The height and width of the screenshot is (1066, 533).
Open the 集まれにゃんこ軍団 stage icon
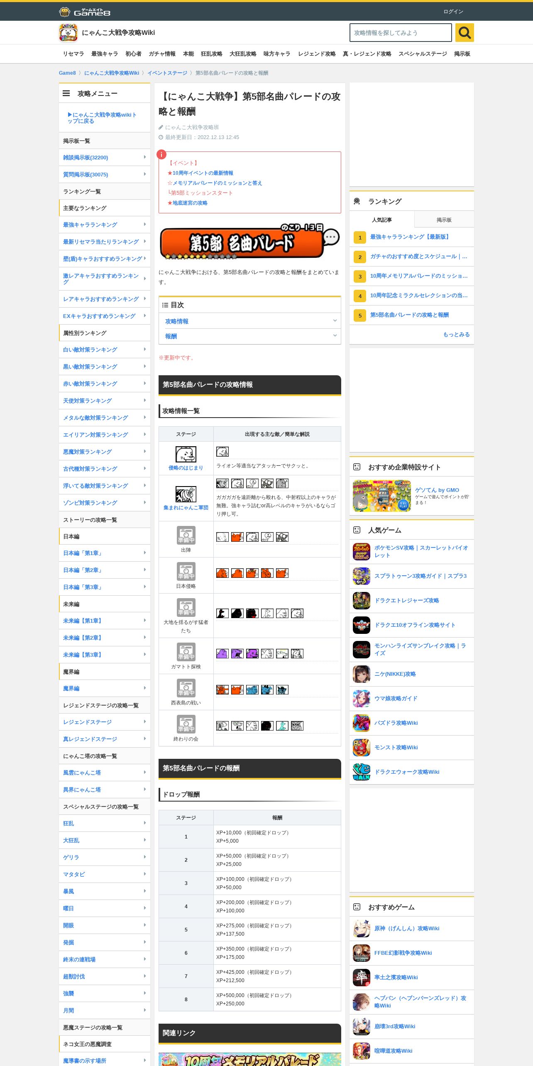pyautogui.click(x=186, y=494)
